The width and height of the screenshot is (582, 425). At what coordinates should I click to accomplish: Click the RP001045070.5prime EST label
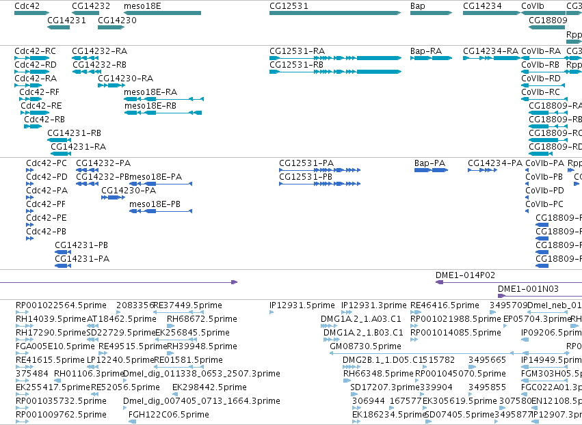[460, 374]
